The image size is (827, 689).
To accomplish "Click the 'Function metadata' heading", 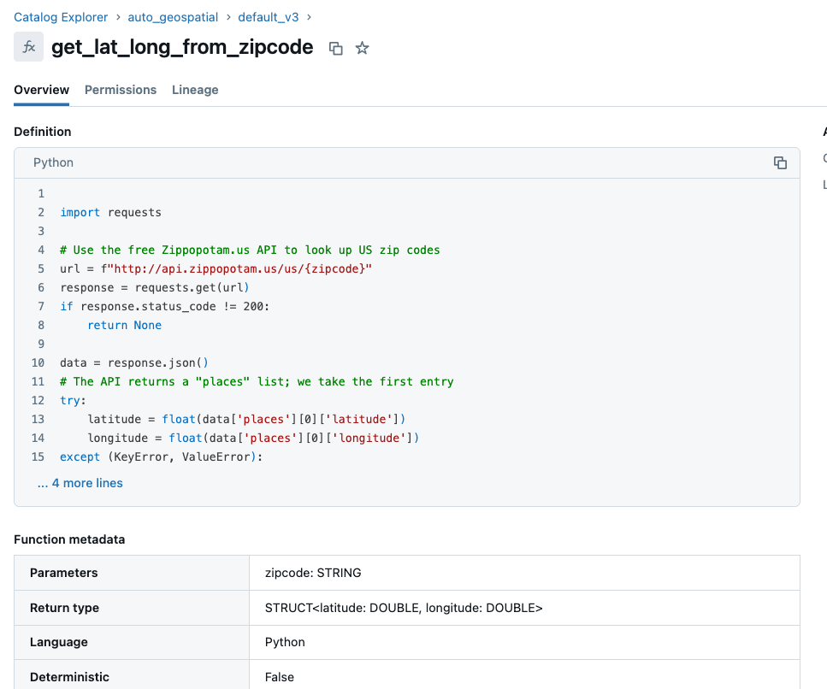I will point(69,539).
